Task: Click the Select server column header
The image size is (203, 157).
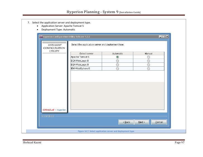Action: 86,54
